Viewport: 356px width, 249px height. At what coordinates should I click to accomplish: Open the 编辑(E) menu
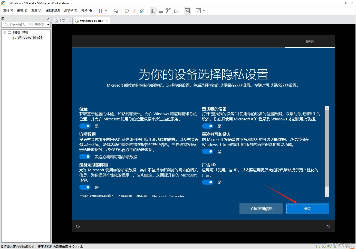22,11
